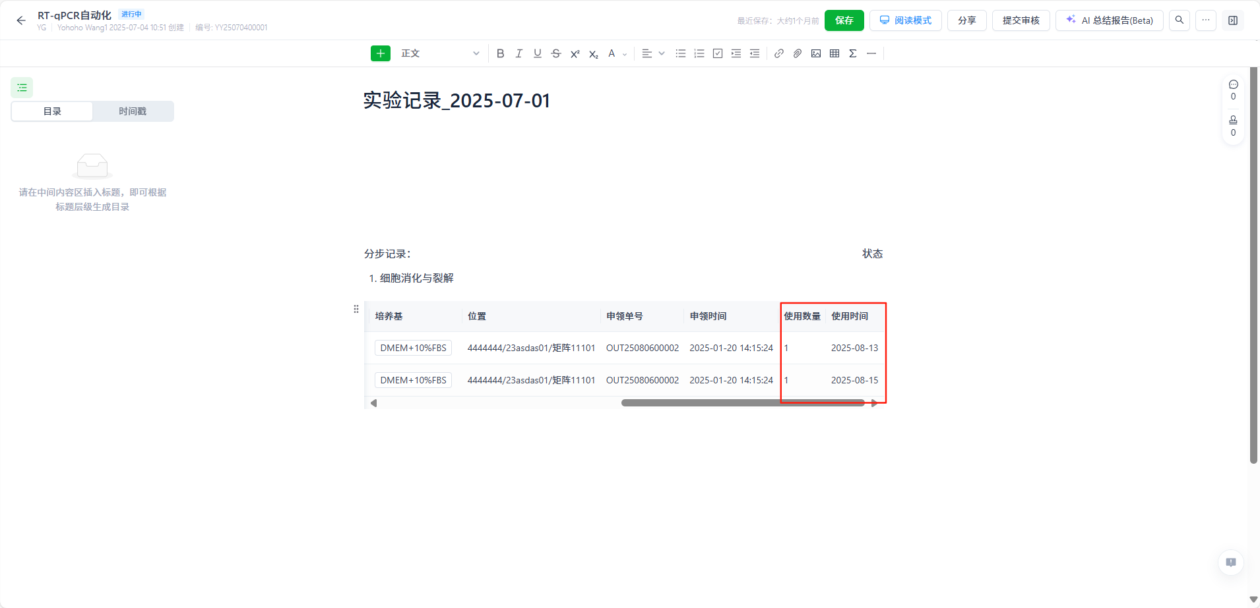Switch to the 时间戳 tab
The image size is (1260, 608).
133,111
